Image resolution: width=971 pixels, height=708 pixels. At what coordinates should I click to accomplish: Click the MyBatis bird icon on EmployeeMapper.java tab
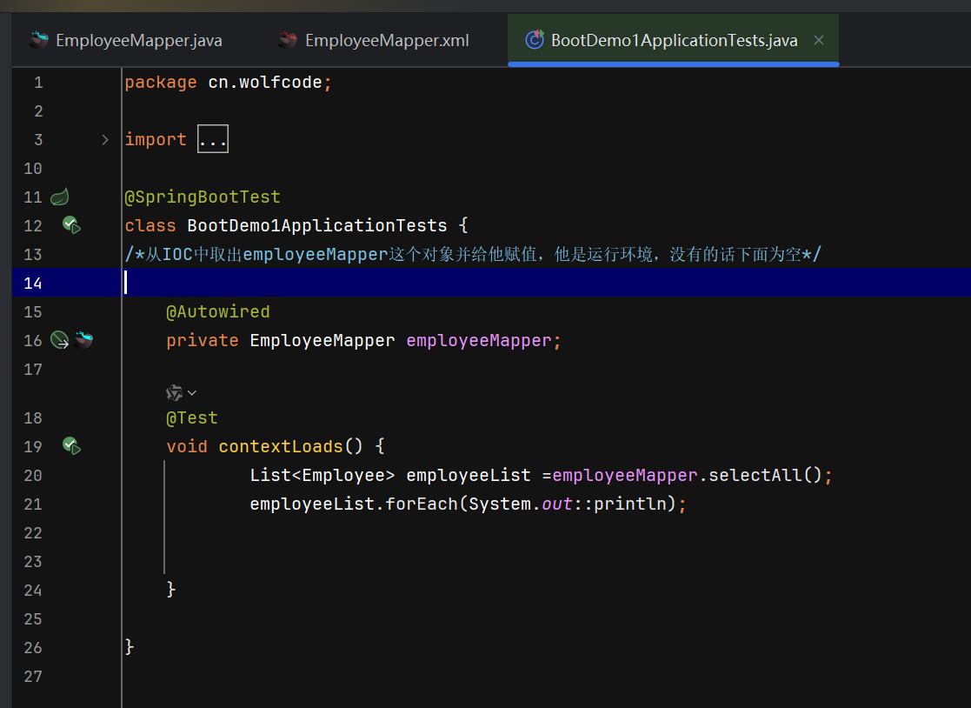(39, 40)
